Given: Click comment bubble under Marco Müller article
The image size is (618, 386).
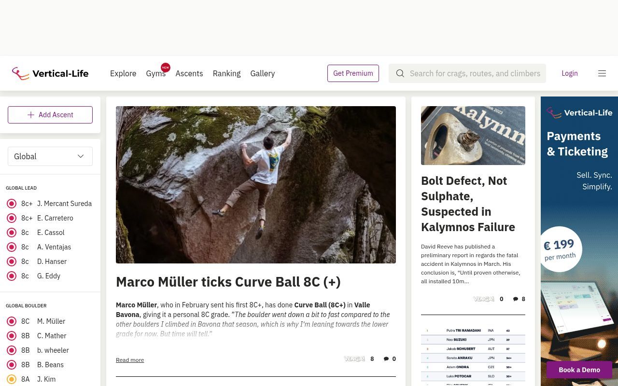Looking at the screenshot, I should click(x=386, y=359).
